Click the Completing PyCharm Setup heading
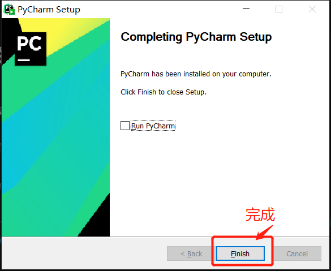Image resolution: width=331 pixels, height=271 pixels. [196, 37]
